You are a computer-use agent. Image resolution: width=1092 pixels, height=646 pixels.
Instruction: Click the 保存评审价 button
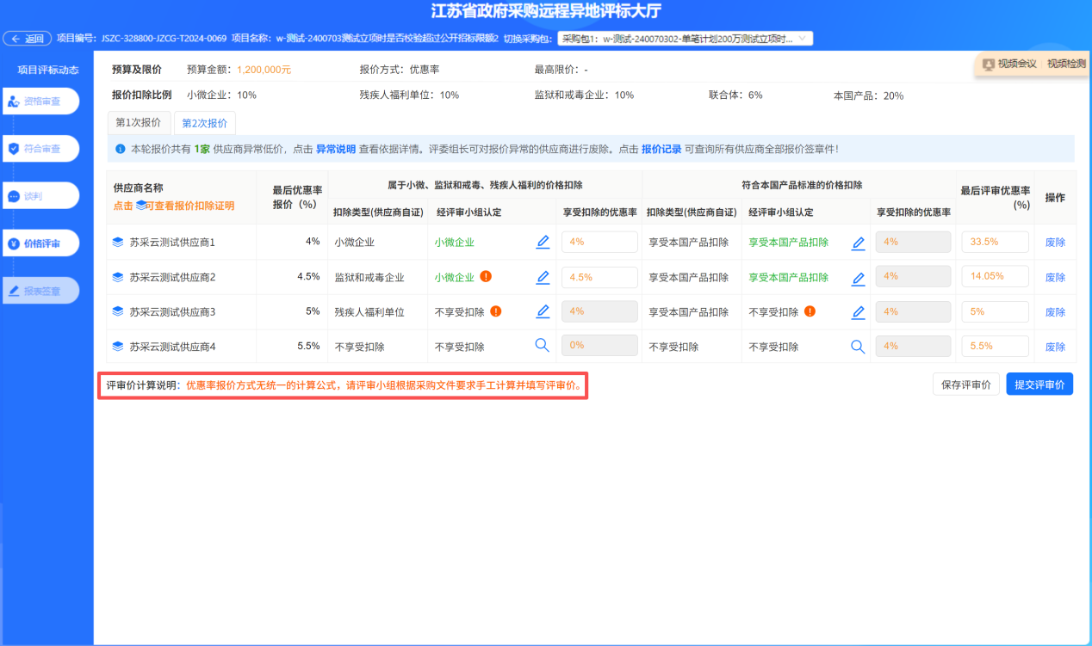[x=965, y=385]
